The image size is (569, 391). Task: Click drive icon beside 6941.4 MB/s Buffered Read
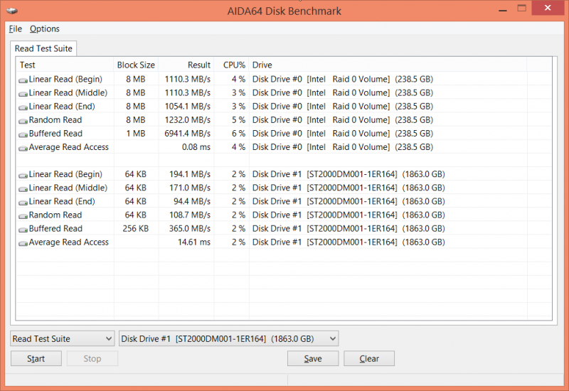23,134
